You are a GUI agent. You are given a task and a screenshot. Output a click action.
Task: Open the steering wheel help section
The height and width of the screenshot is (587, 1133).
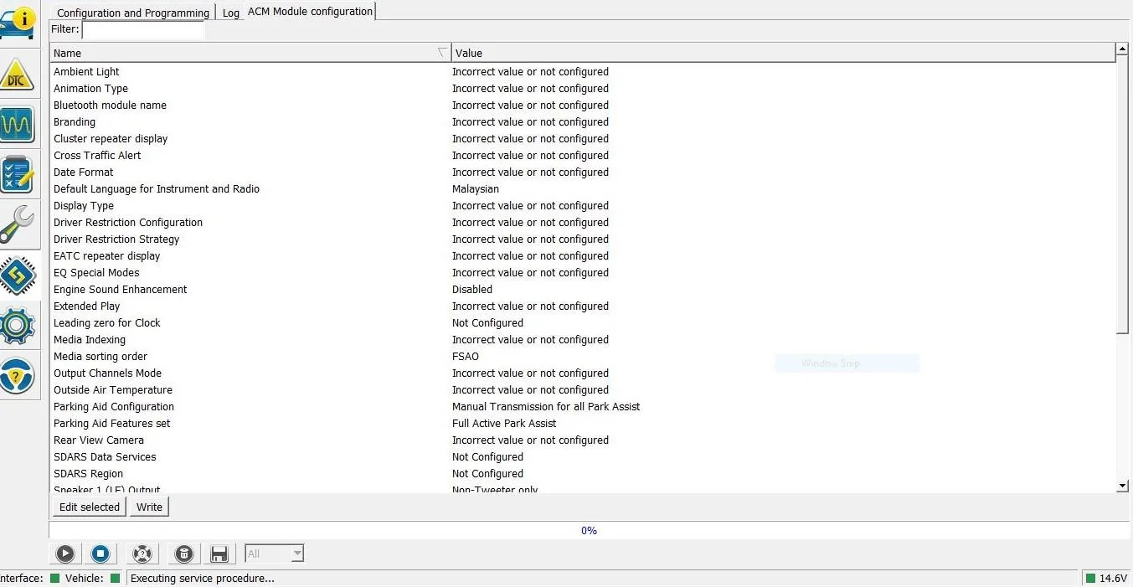click(x=18, y=375)
